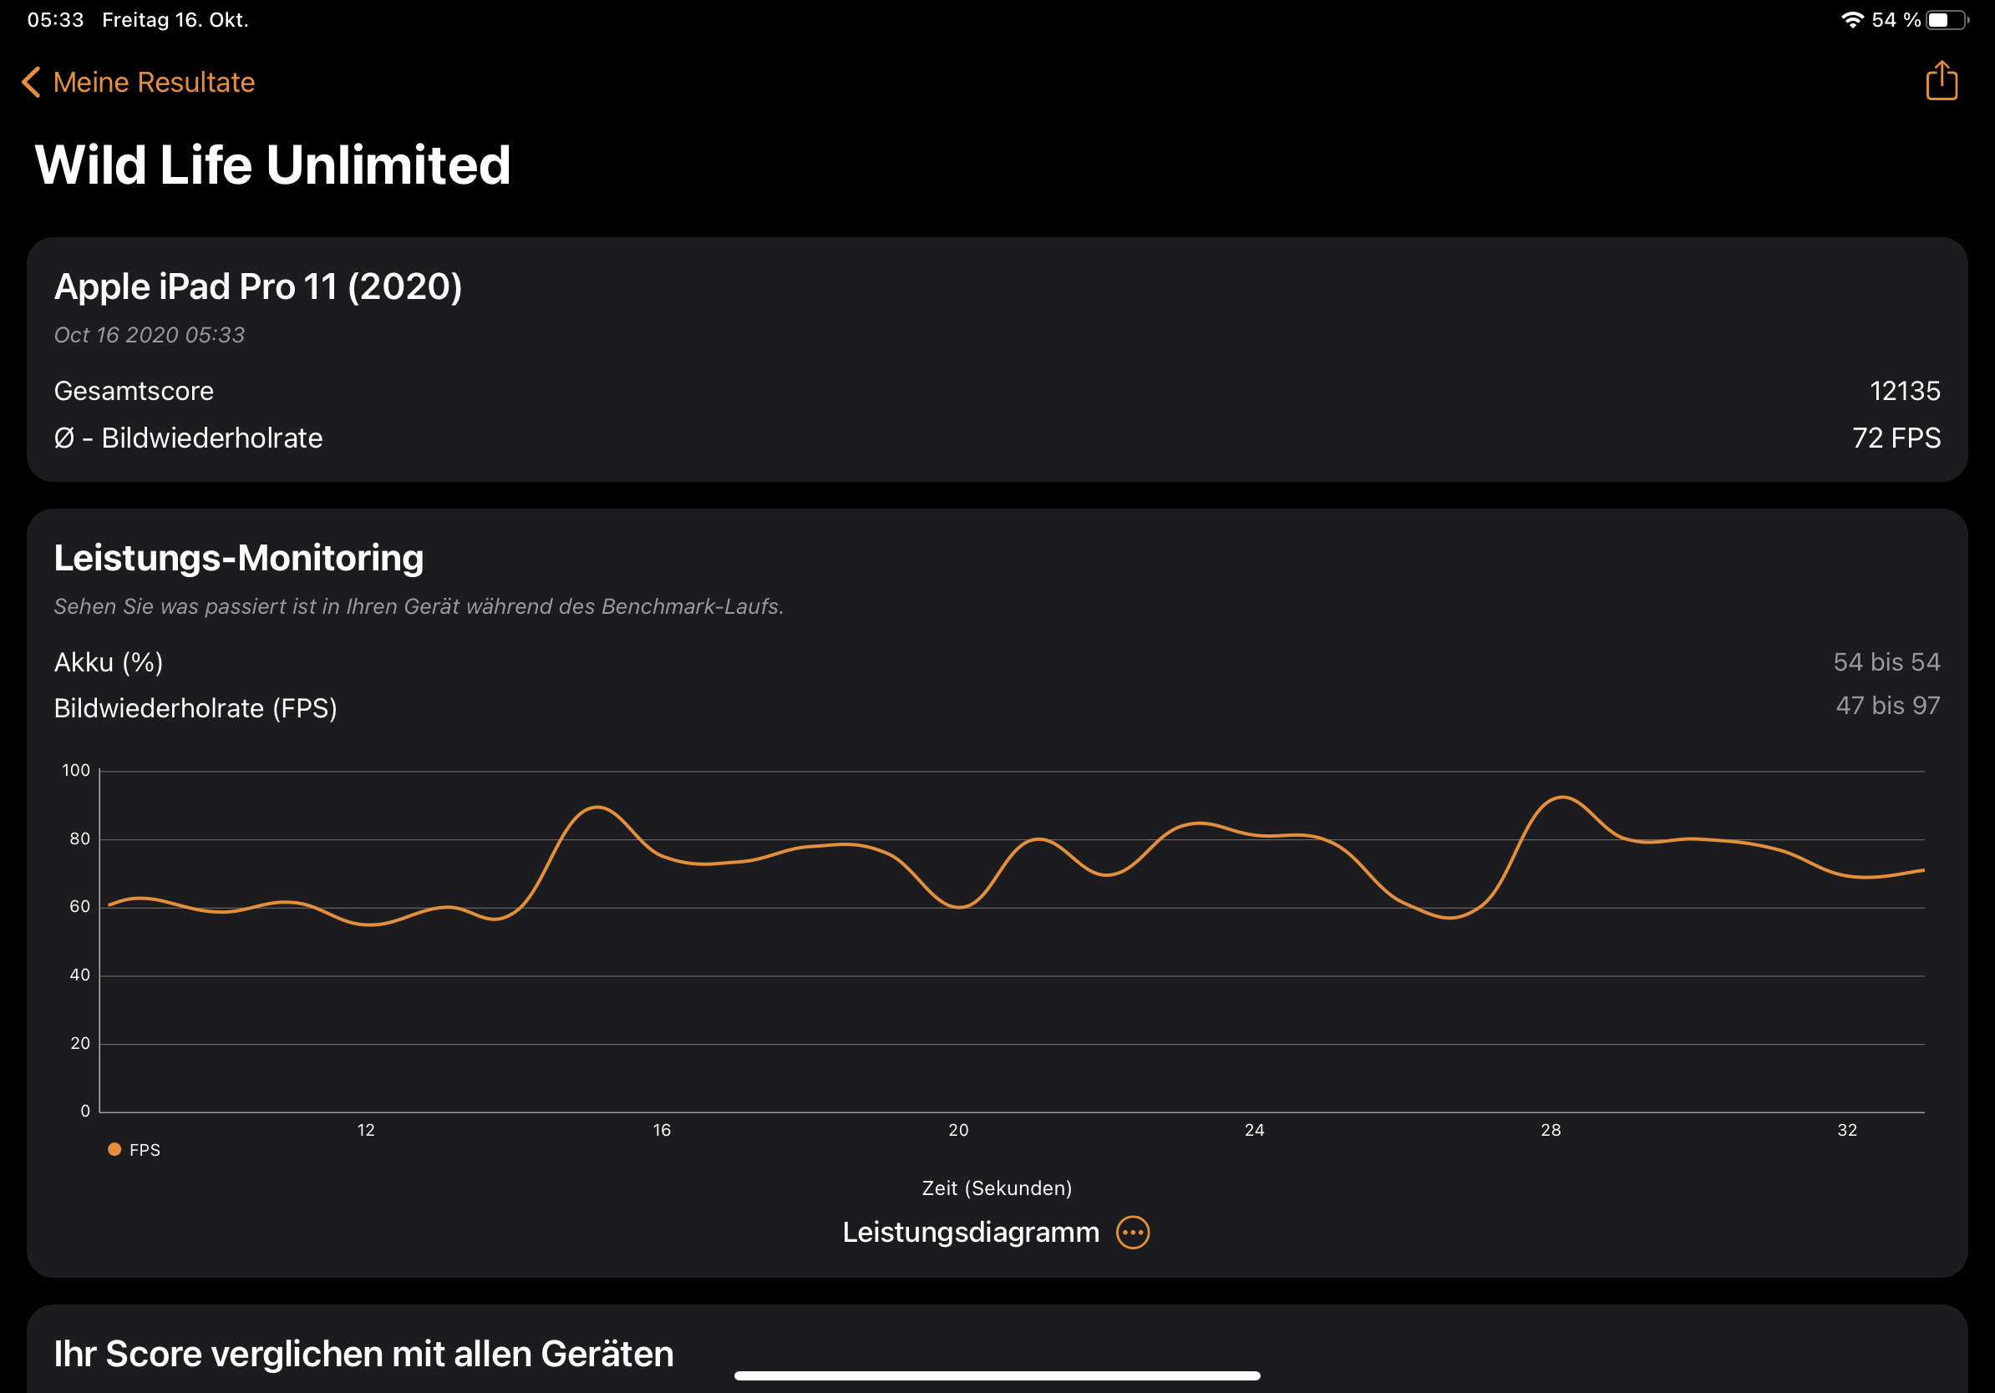This screenshot has height=1393, width=1995.
Task: Tap the home indicator bar at bottom
Action: coord(997,1375)
